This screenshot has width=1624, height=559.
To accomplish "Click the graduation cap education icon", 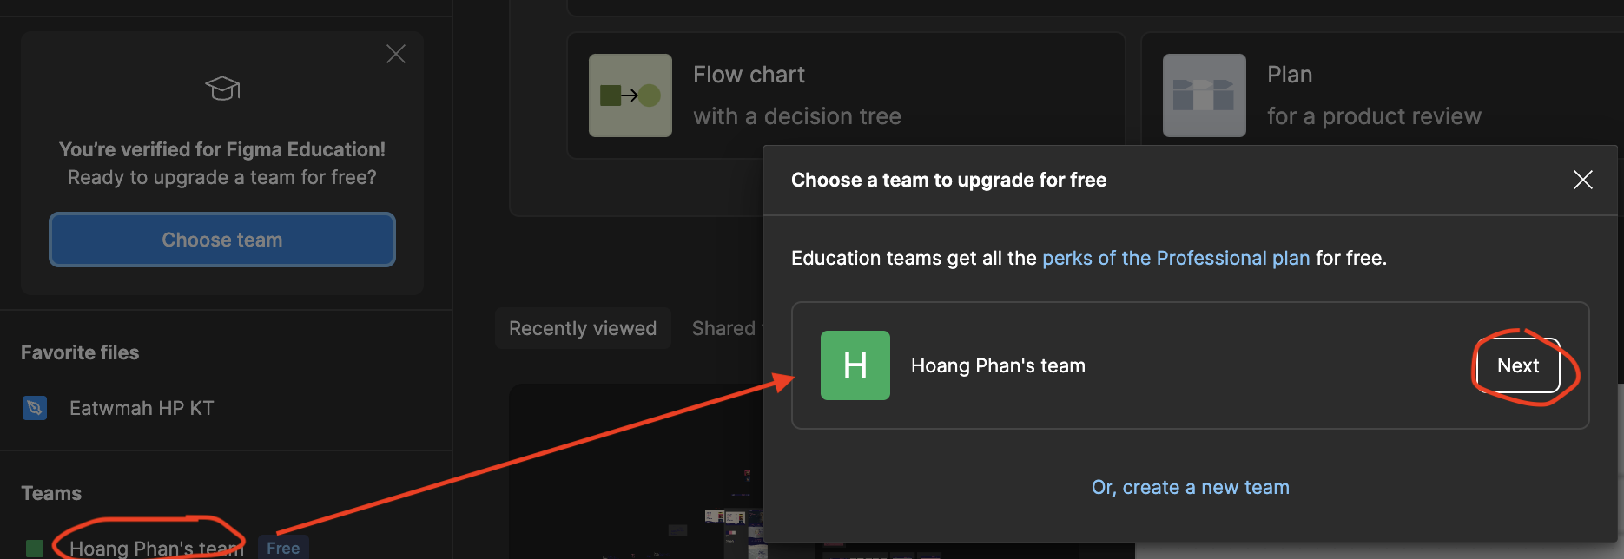I will pyautogui.click(x=222, y=88).
